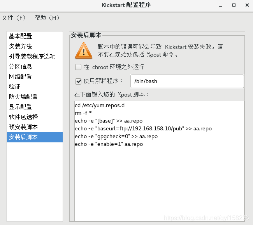Open the 帮助 (H) menu
Image resolution: width=253 pixels, height=225 pixels.
click(x=47, y=17)
